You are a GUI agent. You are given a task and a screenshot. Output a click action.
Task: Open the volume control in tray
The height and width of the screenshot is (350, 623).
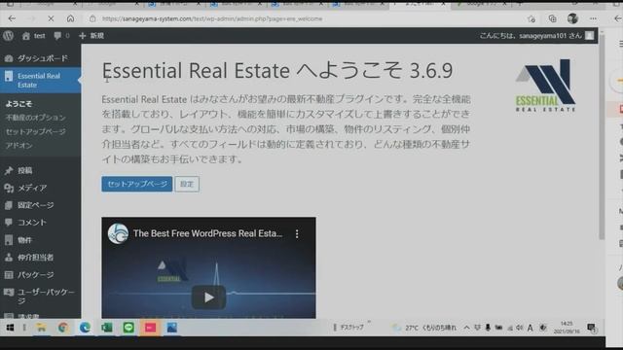(519, 328)
